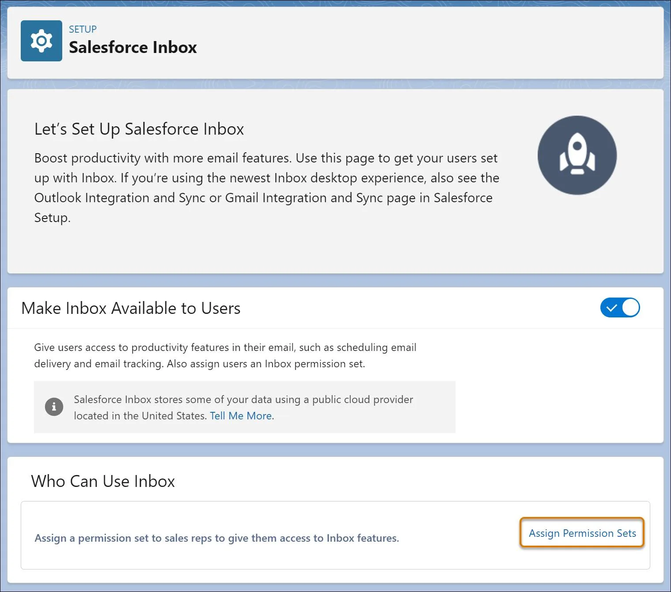This screenshot has width=671, height=592.
Task: Click the Let's Set Up Salesforce Inbox heading
Action: pyautogui.click(x=139, y=129)
